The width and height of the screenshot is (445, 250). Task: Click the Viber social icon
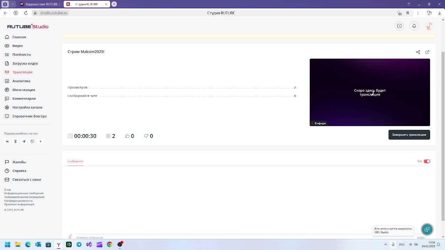(x=32, y=141)
